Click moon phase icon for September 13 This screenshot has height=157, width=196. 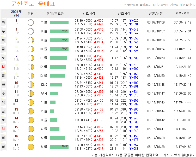[31, 111]
